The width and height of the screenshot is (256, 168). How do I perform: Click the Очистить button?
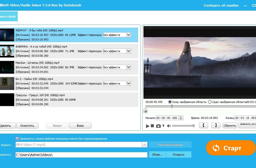[27, 126]
